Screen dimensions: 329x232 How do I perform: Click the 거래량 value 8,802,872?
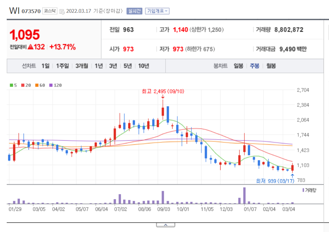point(289,30)
